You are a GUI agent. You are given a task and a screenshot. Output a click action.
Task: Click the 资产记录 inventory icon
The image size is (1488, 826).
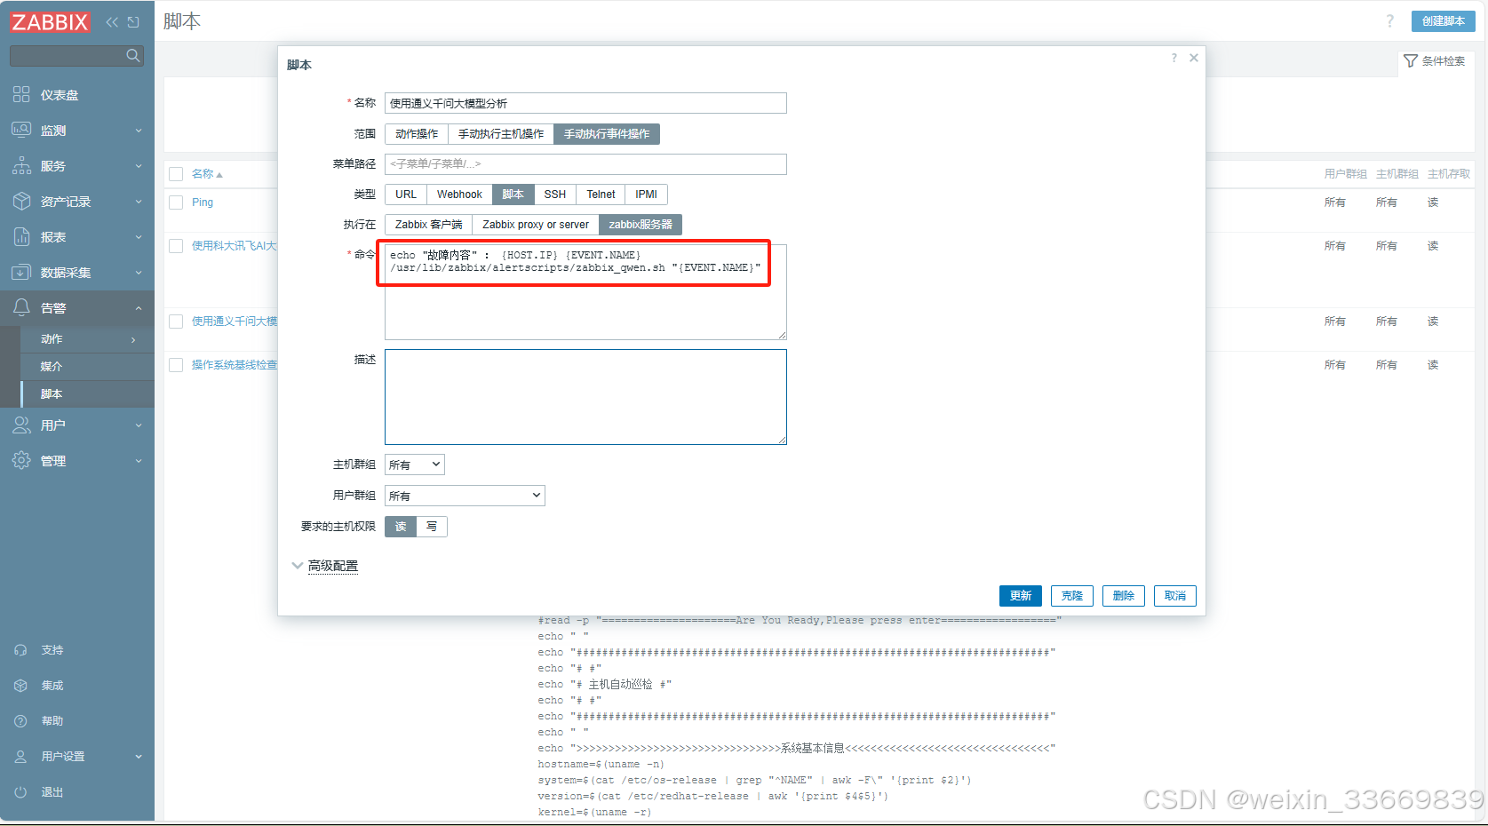(x=21, y=201)
